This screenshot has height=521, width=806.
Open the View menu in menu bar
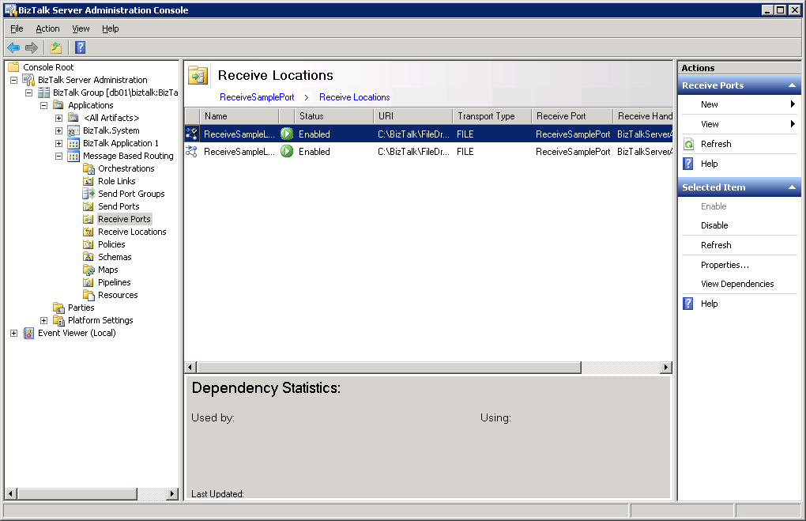[x=81, y=28]
